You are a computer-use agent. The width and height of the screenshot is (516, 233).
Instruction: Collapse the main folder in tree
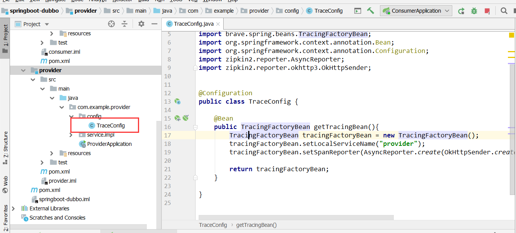[x=42, y=89]
